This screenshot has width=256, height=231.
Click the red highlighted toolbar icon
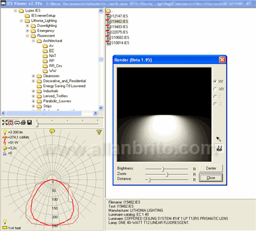click(x=11, y=122)
